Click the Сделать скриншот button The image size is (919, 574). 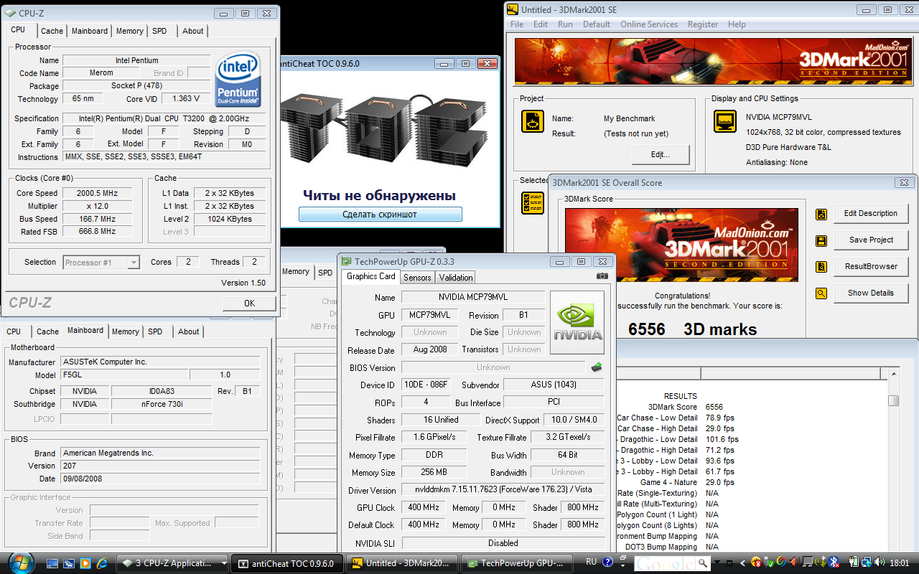click(x=380, y=215)
